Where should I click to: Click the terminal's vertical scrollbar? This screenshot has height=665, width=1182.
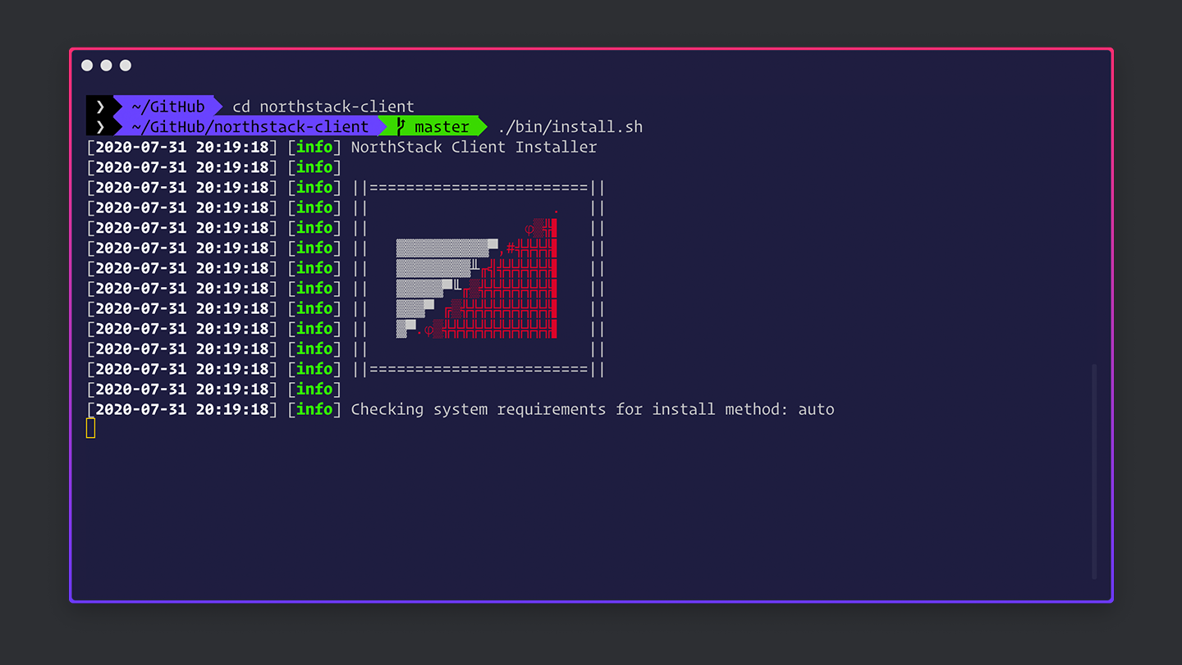click(1094, 471)
